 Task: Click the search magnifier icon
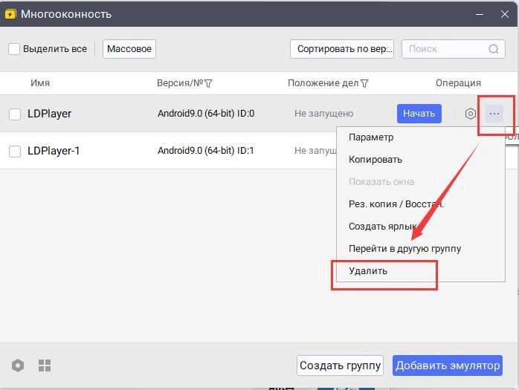pyautogui.click(x=494, y=49)
